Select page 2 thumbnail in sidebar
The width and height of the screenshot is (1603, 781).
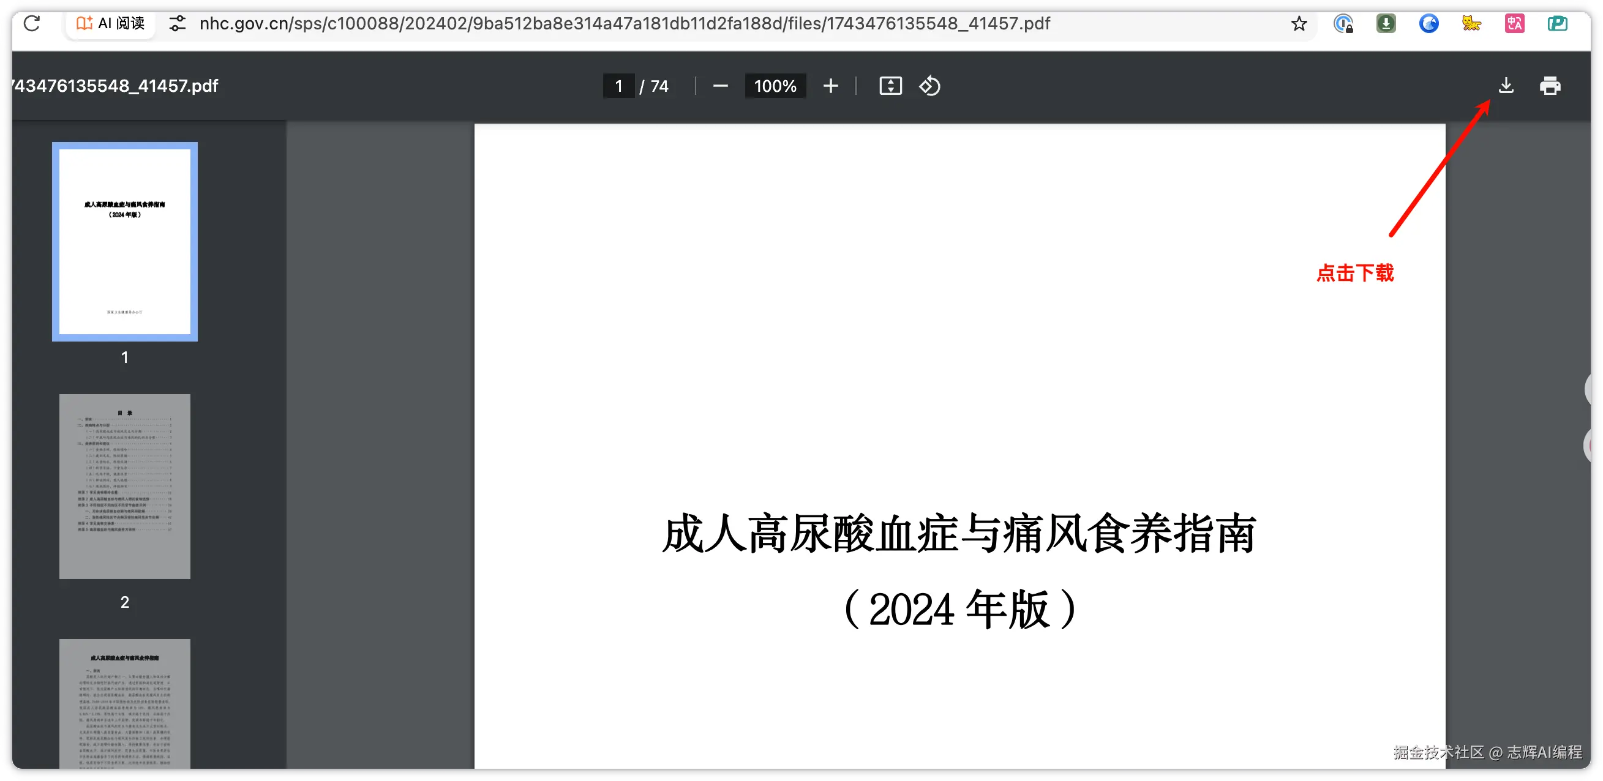point(124,486)
